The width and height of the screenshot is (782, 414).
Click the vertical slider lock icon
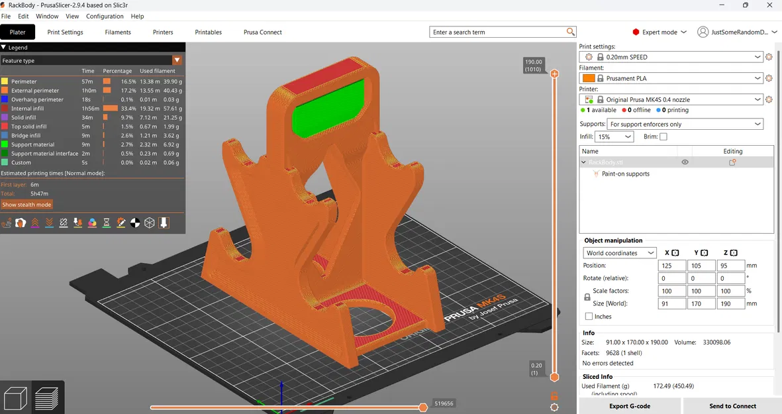(554, 396)
